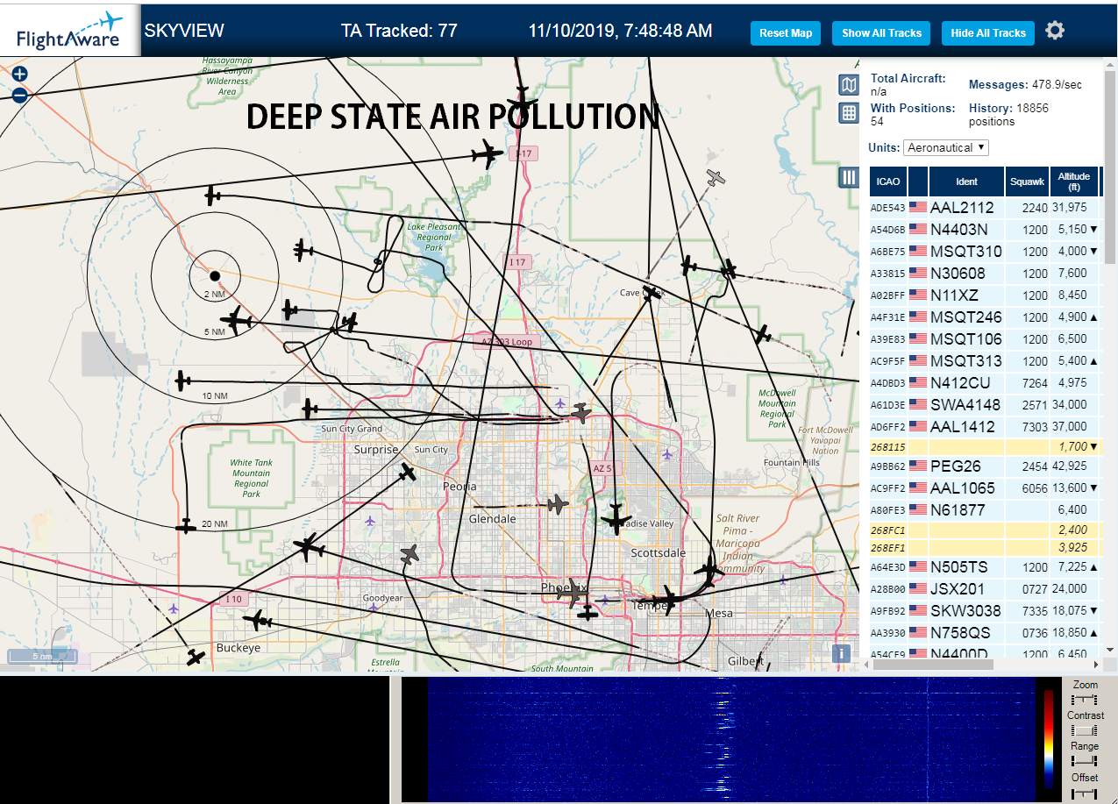Select the N505TS aircraft row
Screen dimensions: 1118x804
986,566
